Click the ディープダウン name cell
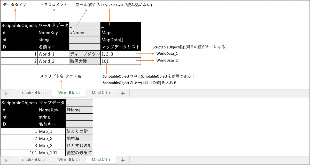The width and height of the screenshot is (310, 165). 85,54
